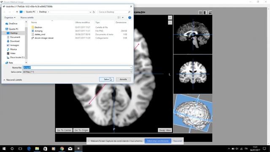Screen dimensions: 270x152
Task: Open the address bar history dropdown
Action: 90,12
